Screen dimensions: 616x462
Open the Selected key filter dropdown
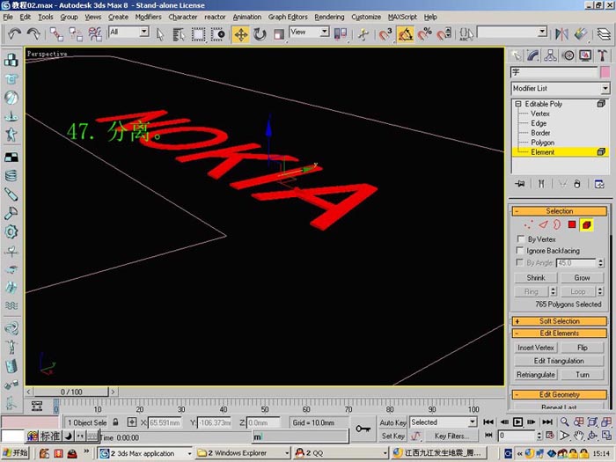click(444, 422)
